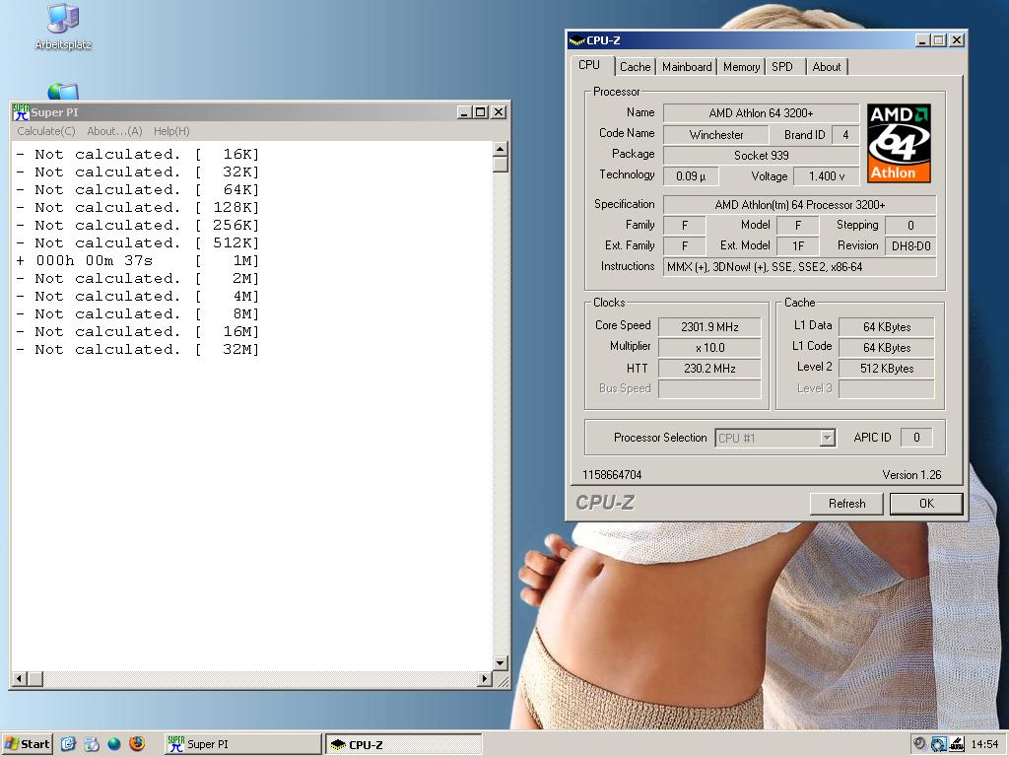The width and height of the screenshot is (1009, 757).
Task: Click the Super PI scroll up arrow
Action: click(x=500, y=150)
